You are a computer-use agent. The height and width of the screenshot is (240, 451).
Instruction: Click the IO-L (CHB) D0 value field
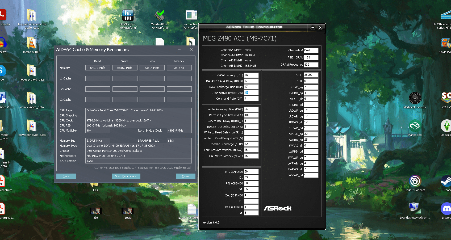click(251, 207)
